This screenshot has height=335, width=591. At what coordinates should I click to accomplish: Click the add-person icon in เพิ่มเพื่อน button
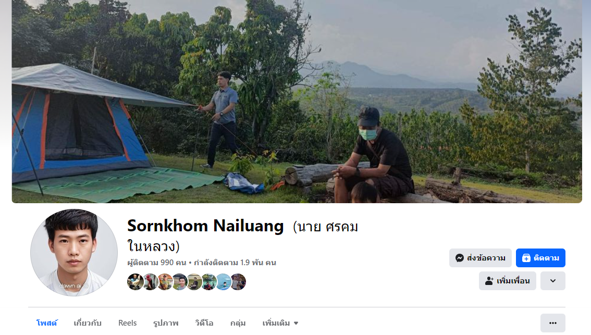point(489,281)
